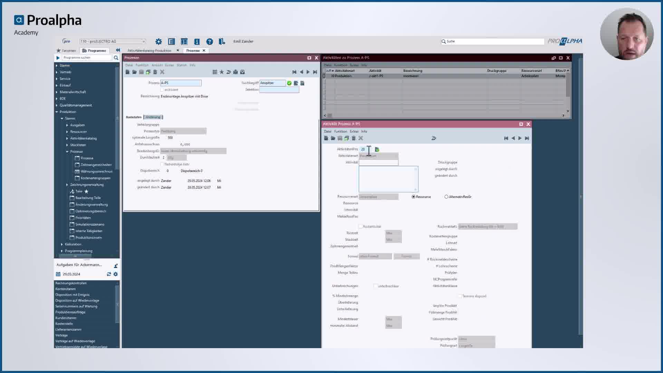Click the calendar icon beside 29.05.2024

(58, 274)
